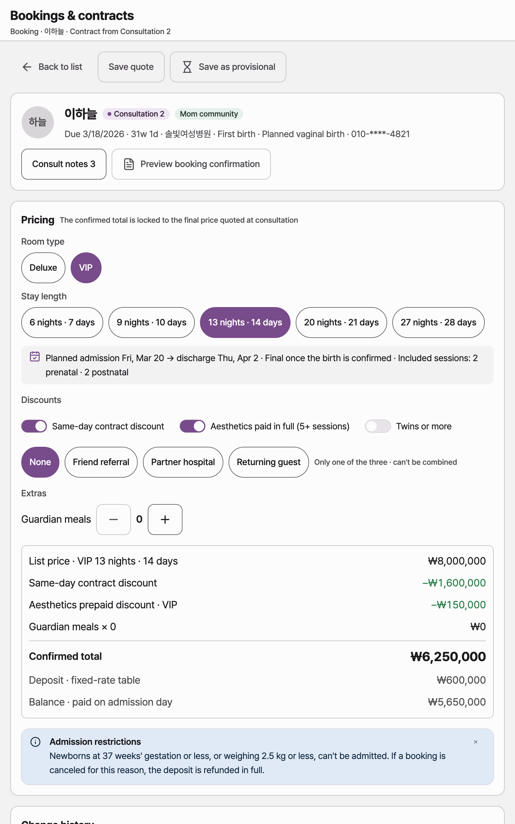Click the Deposit amount ₩600,000
Viewport: 515px width, 824px height.
pos(461,680)
